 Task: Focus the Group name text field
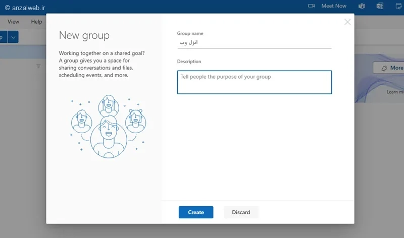point(255,42)
